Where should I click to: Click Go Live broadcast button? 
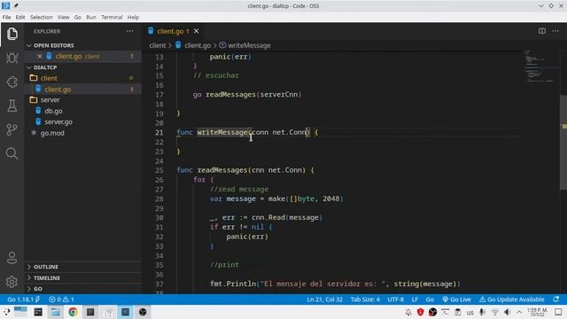coord(457,300)
